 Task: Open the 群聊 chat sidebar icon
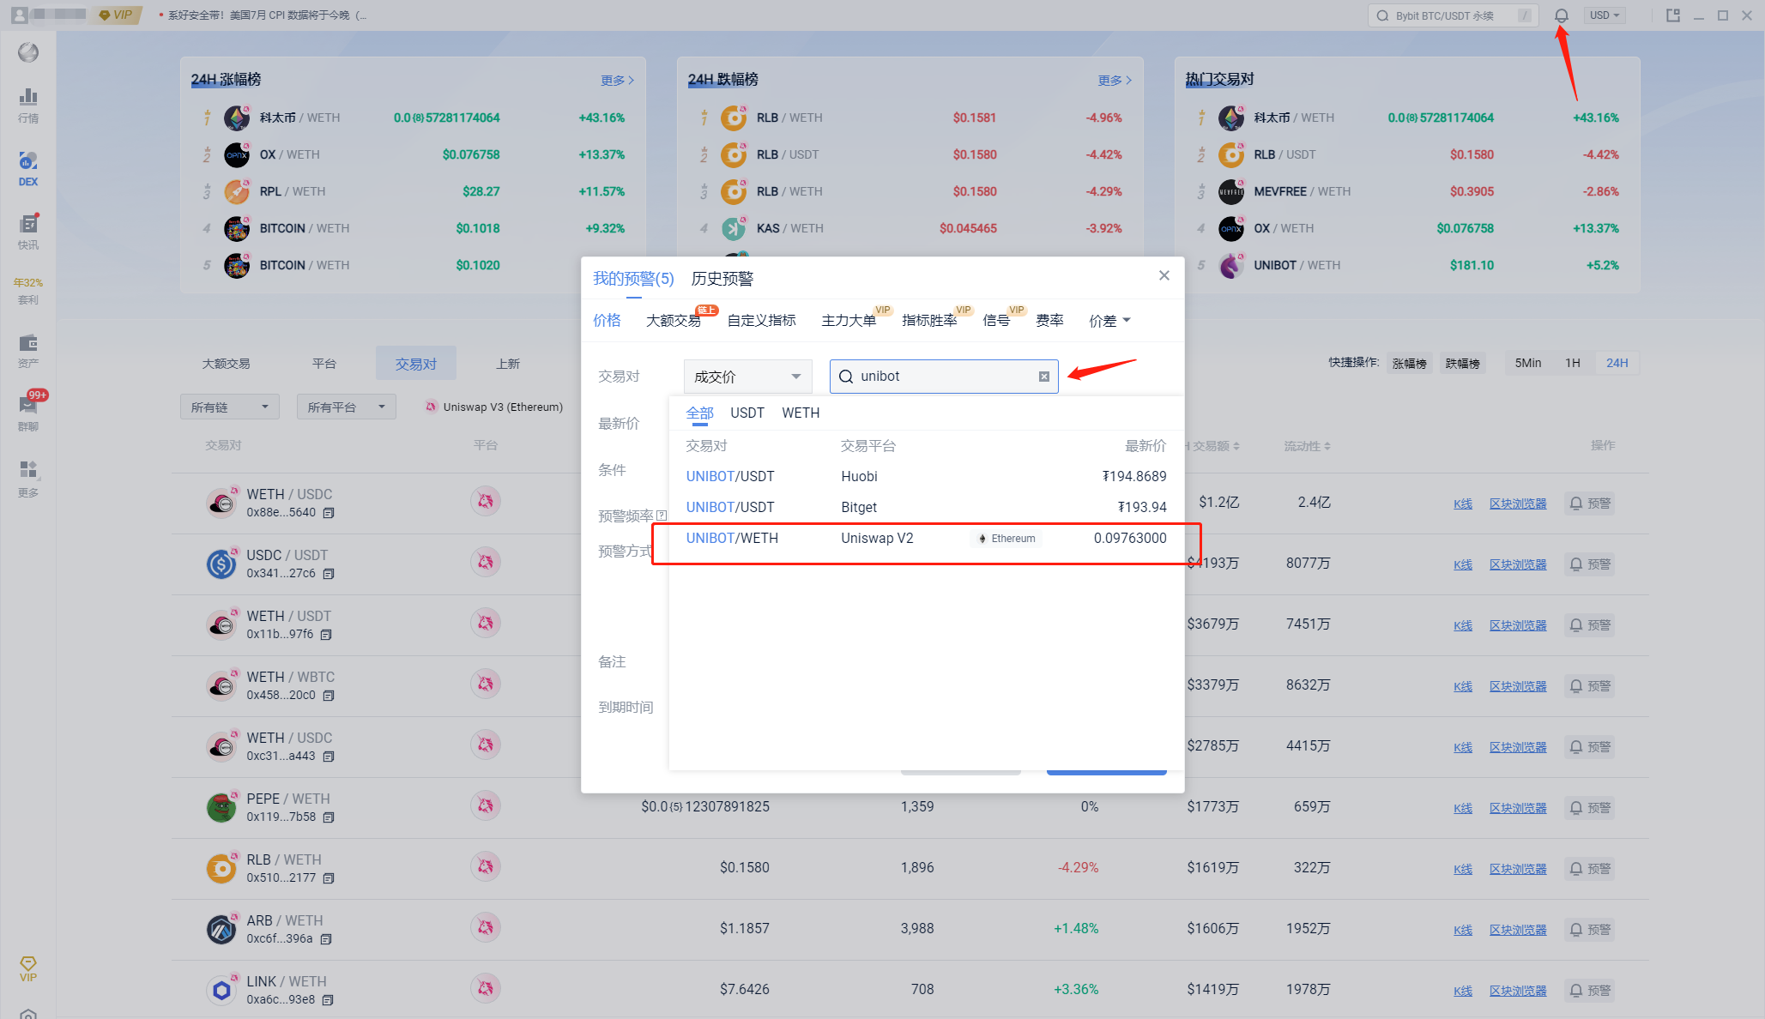28,412
